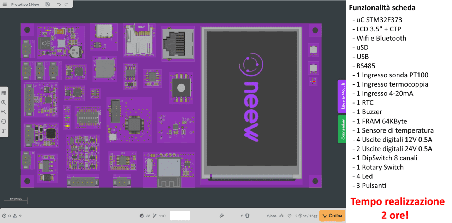The image size is (452, 223).
Task: Click the connections count icon showing 110
Action: pos(154,216)
